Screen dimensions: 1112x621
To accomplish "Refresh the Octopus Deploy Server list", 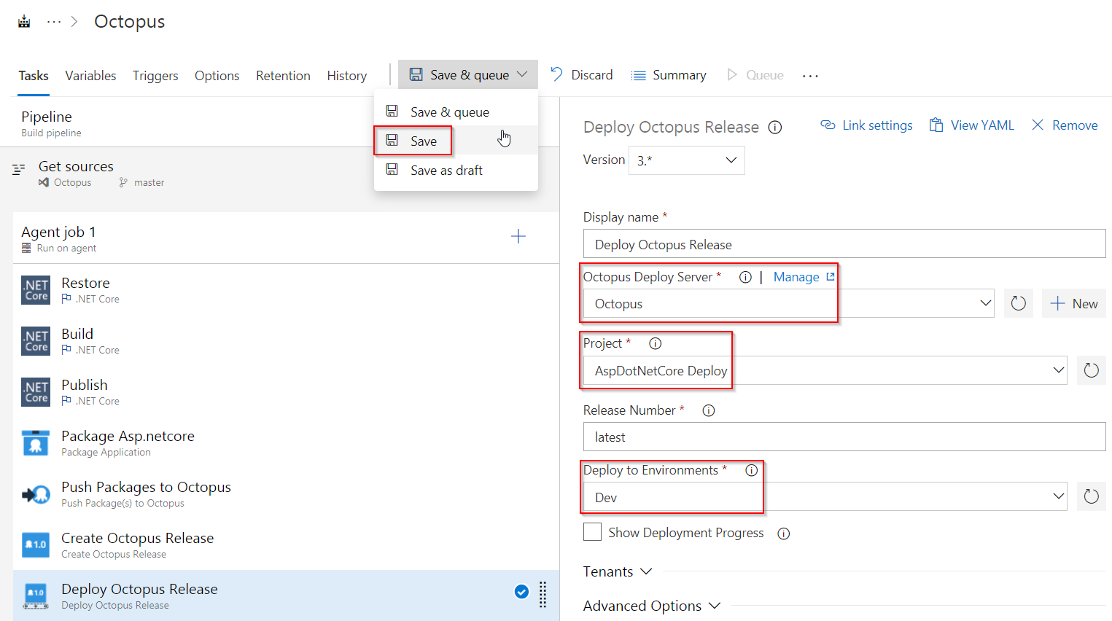I will coord(1019,303).
